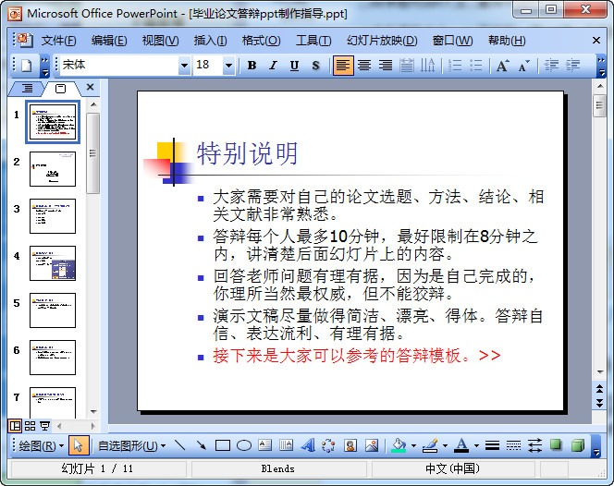Image resolution: width=614 pixels, height=486 pixels.
Task: Insert WordArt
Action: click(x=308, y=445)
